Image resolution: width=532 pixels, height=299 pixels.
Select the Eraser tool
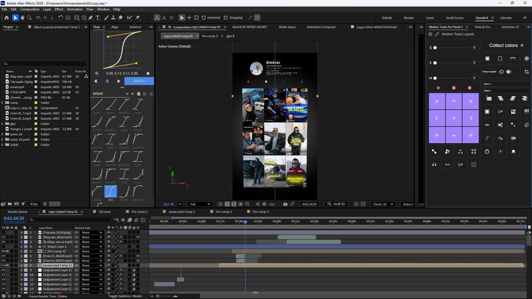(x=120, y=18)
